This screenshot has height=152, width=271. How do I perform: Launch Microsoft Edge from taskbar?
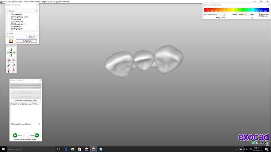pos(66,149)
